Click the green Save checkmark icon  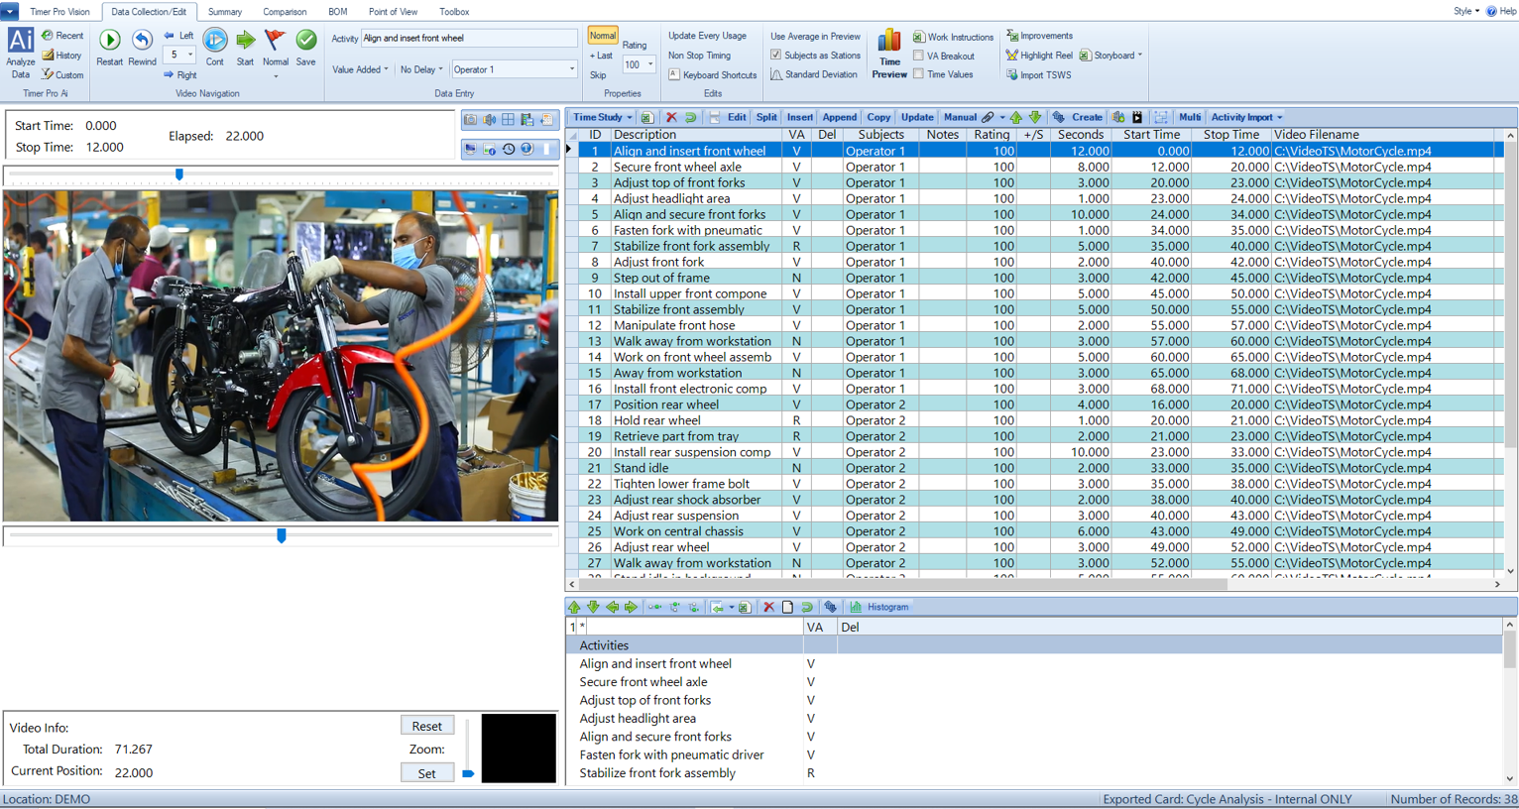pos(306,41)
